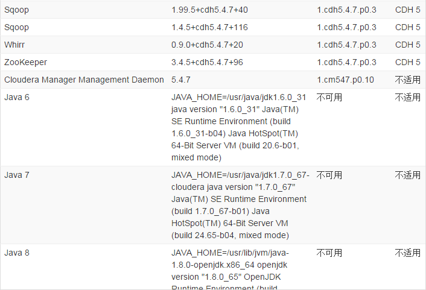
Task: Select the Whirr component name
Action: click(14, 45)
